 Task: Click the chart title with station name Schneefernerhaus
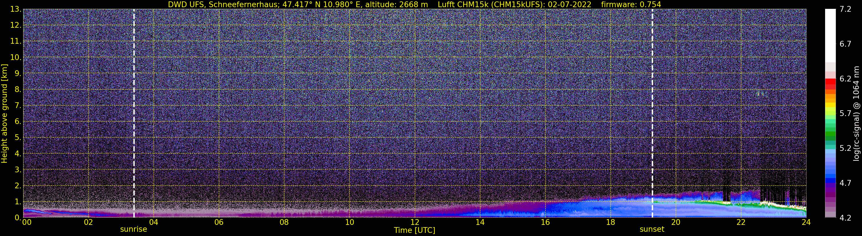click(x=298, y=4)
